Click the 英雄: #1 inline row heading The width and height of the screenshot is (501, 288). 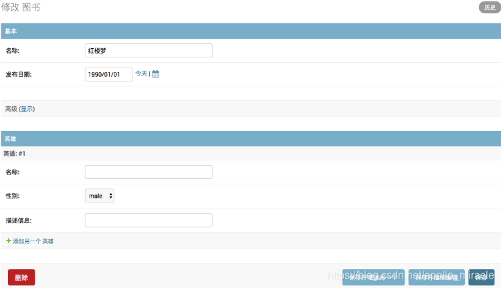(x=14, y=154)
